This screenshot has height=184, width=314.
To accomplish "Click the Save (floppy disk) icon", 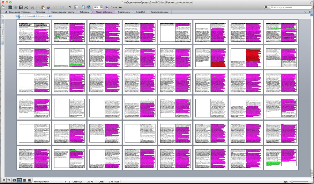I will (21, 7).
